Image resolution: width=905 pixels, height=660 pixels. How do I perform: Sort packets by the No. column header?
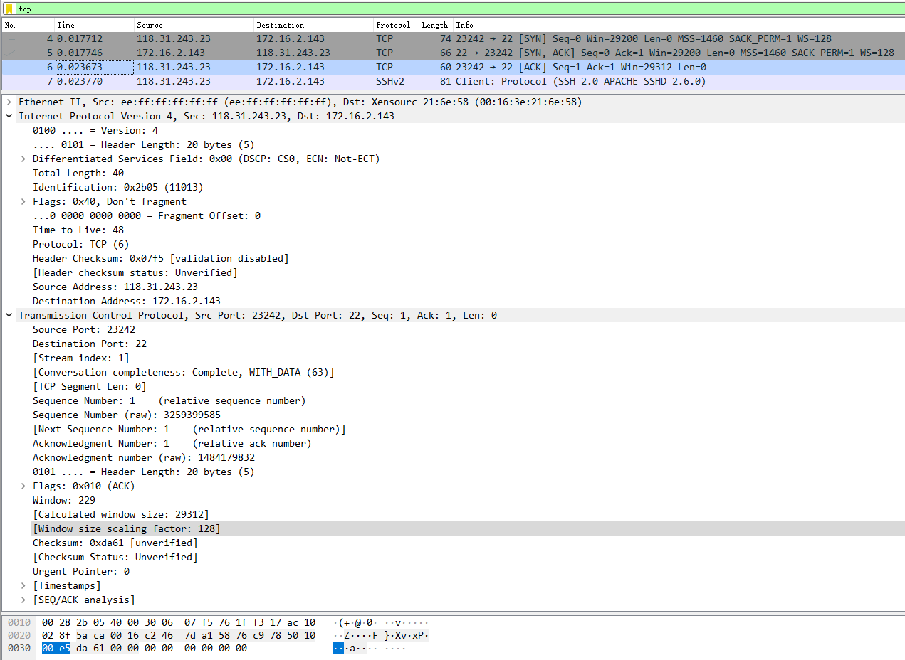tap(27, 25)
